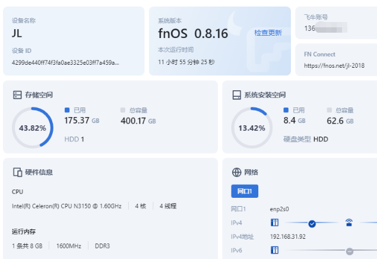Click the 存储空间 storage icon
The image size is (377, 259).
coord(17,95)
